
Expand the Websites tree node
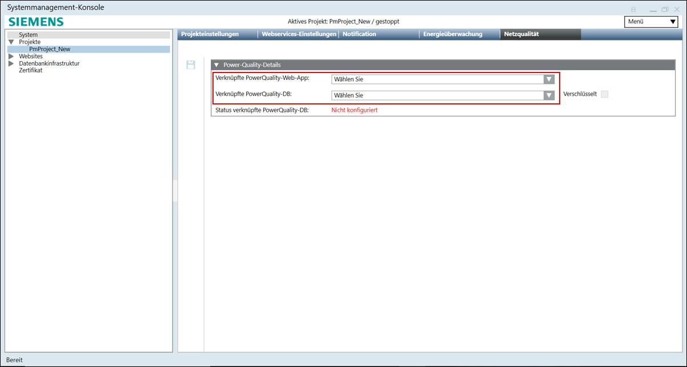[x=11, y=57]
